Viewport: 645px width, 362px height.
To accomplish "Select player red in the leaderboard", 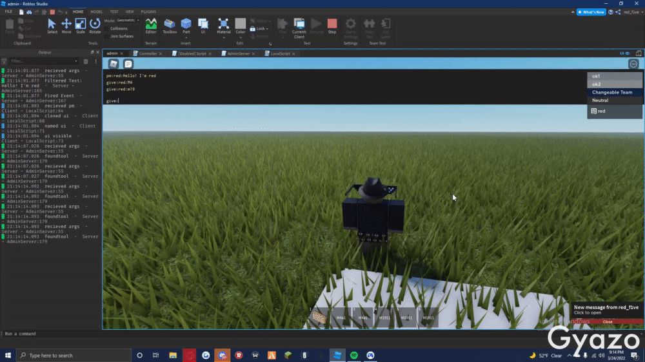I will (614, 111).
